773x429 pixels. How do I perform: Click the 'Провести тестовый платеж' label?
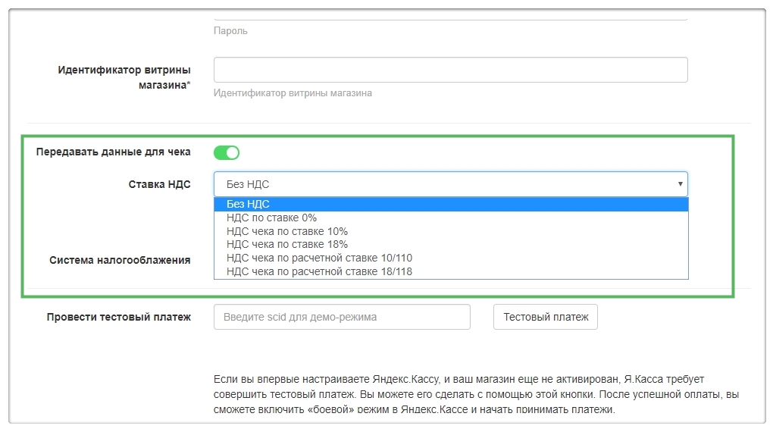118,317
